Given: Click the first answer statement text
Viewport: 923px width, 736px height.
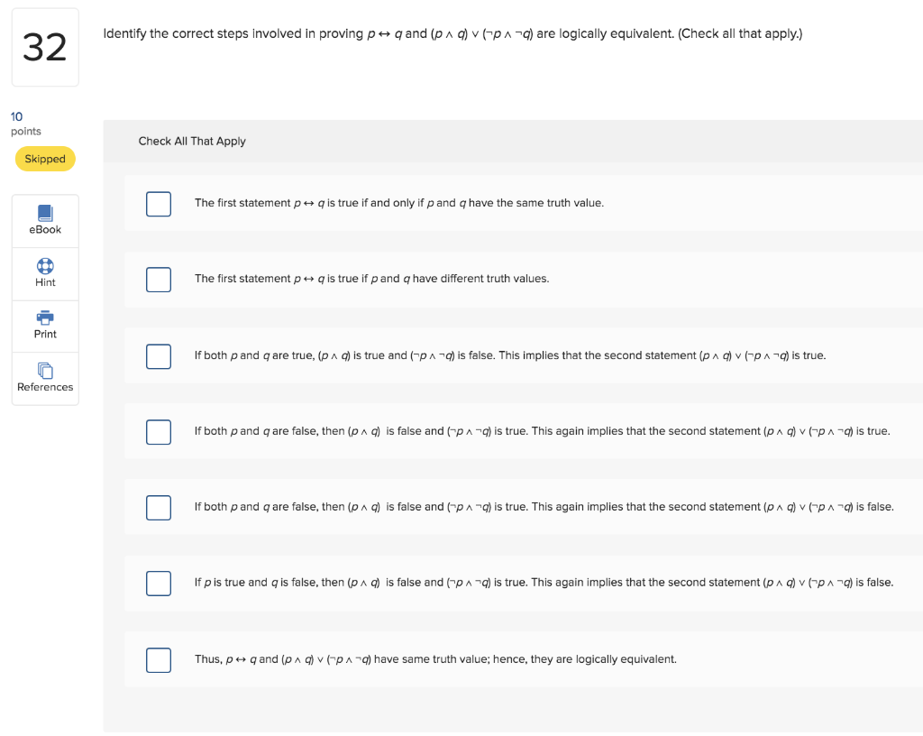Looking at the screenshot, I should (399, 203).
